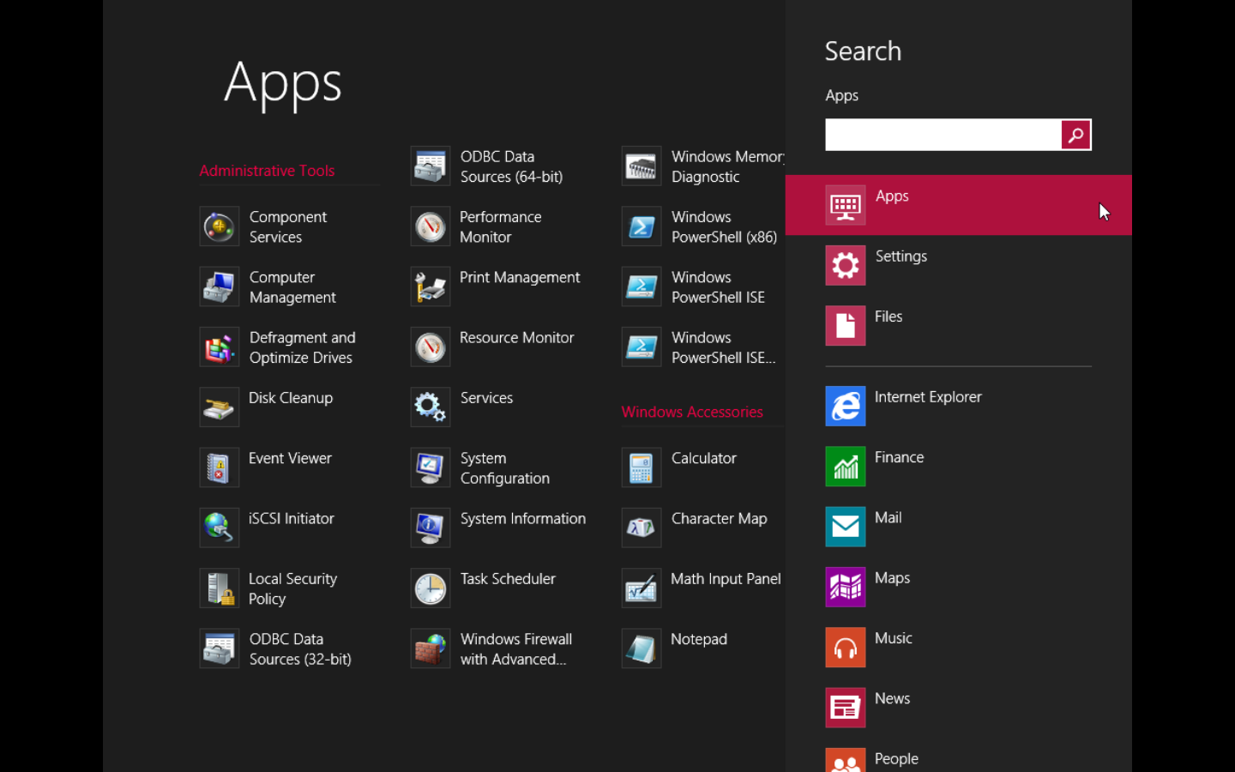This screenshot has width=1235, height=772.
Task: Launch Math Input Panel icon
Action: pos(642,588)
